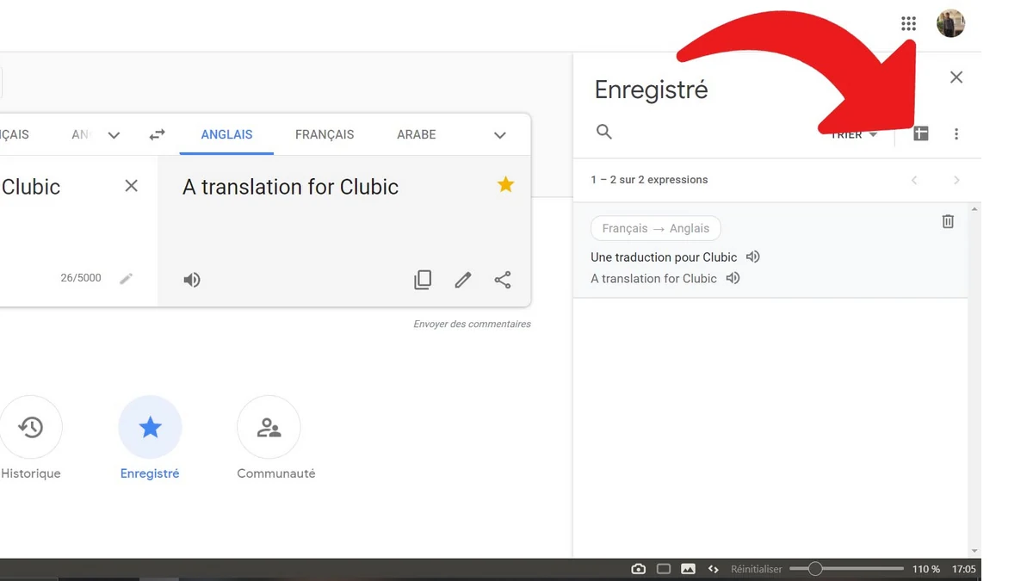
Task: Search saved expressions with the magnifier icon
Action: [x=604, y=132]
